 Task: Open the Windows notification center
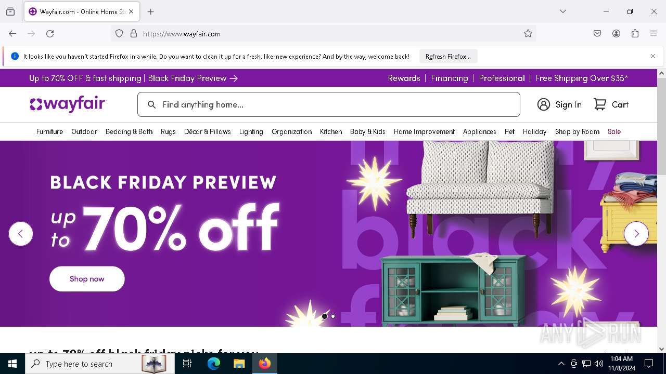649,364
